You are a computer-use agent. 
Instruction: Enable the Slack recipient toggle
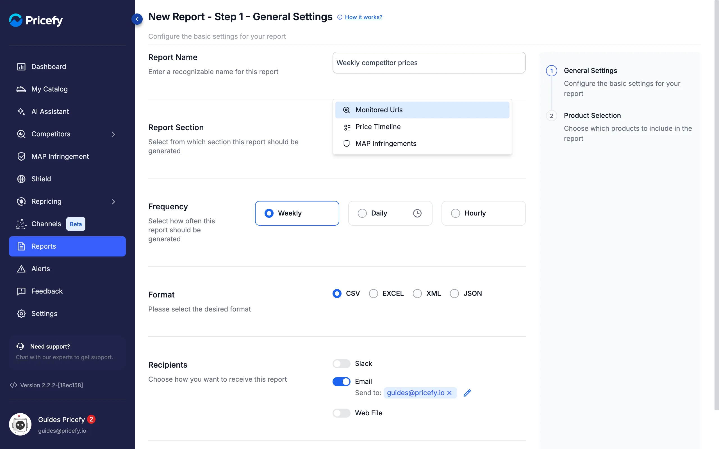coord(341,363)
